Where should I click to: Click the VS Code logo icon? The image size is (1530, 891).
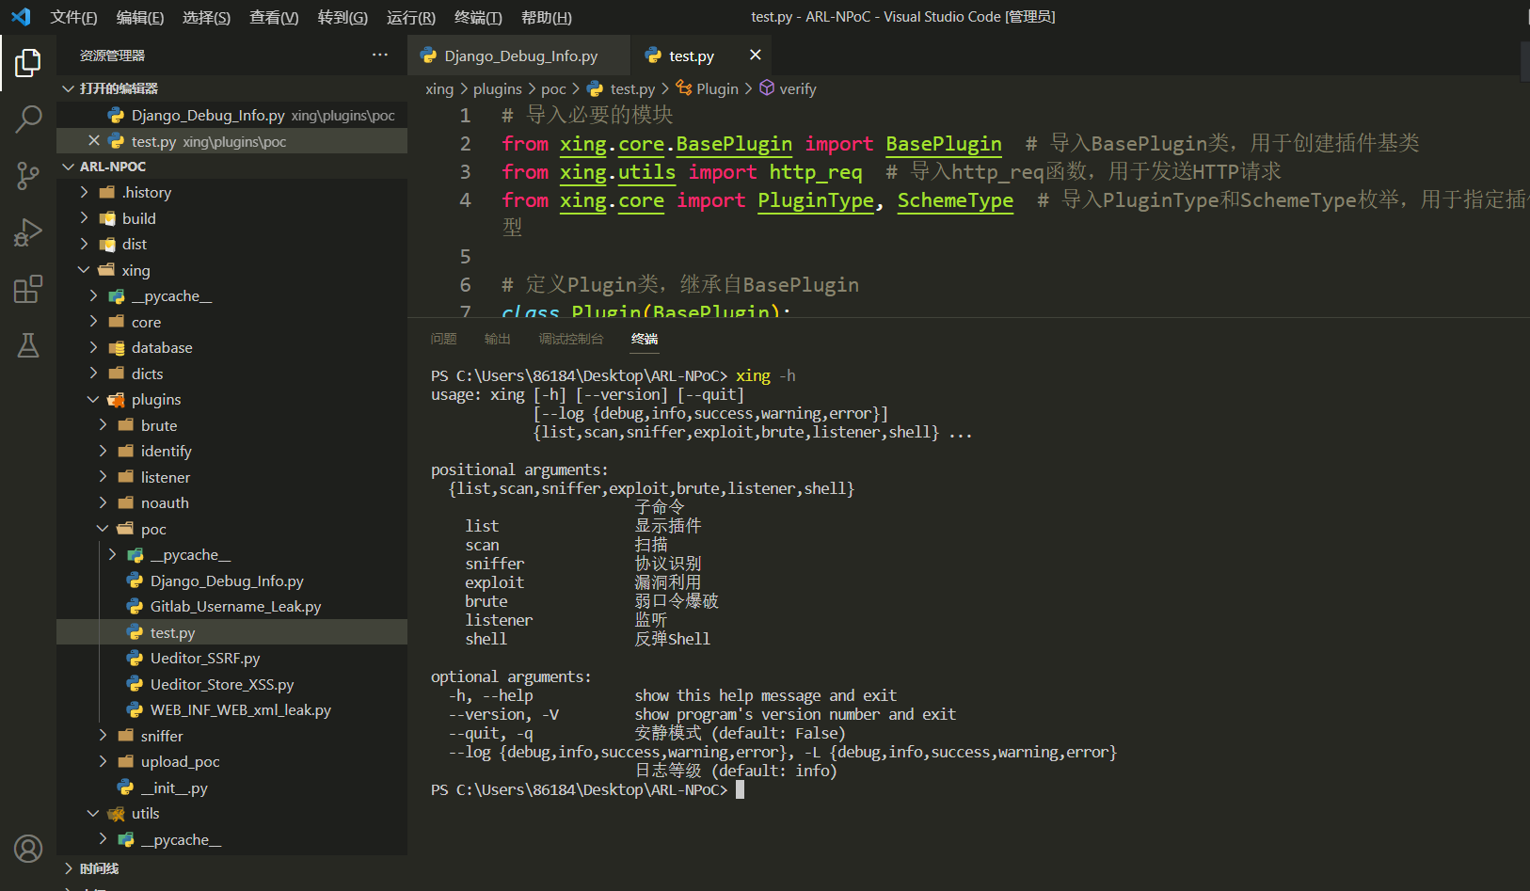pyautogui.click(x=21, y=17)
